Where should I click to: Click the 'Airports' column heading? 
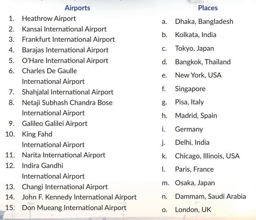[x=77, y=8]
